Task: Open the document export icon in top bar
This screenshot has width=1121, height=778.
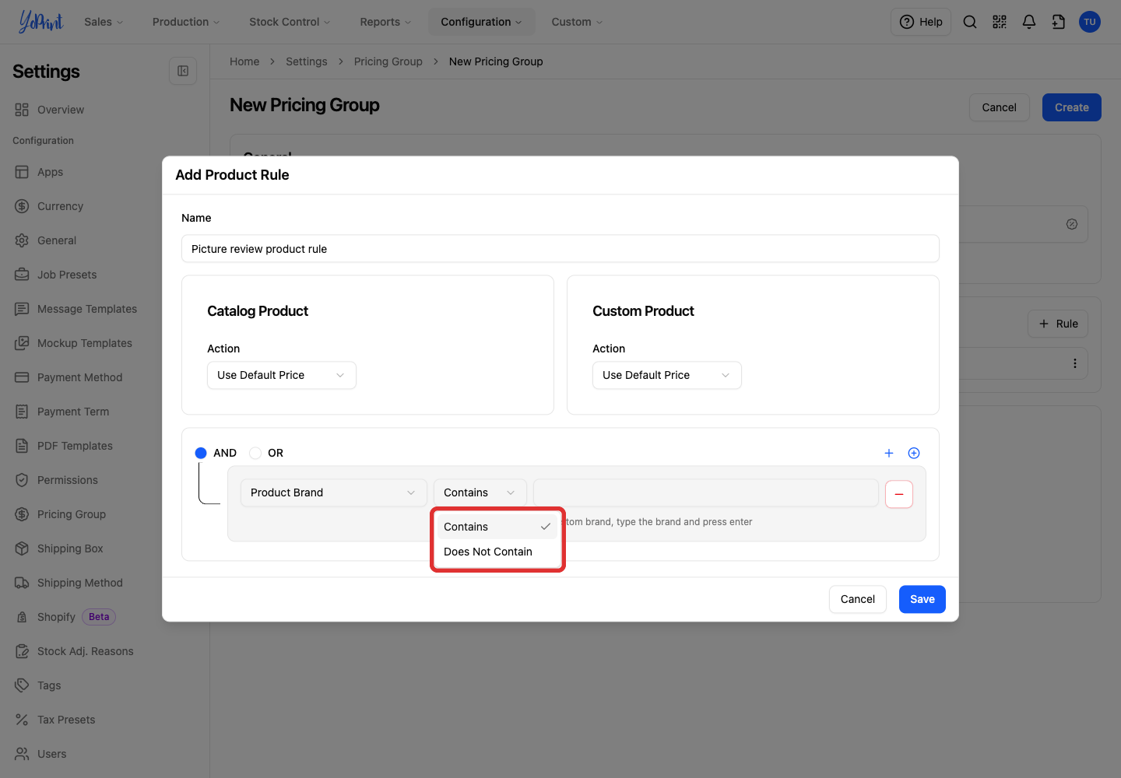Action: tap(1059, 22)
